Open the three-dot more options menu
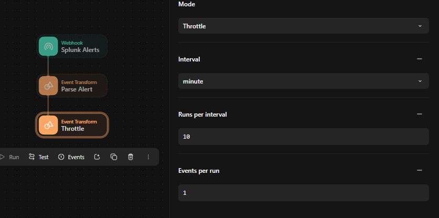This screenshot has height=218, width=439. [148, 157]
